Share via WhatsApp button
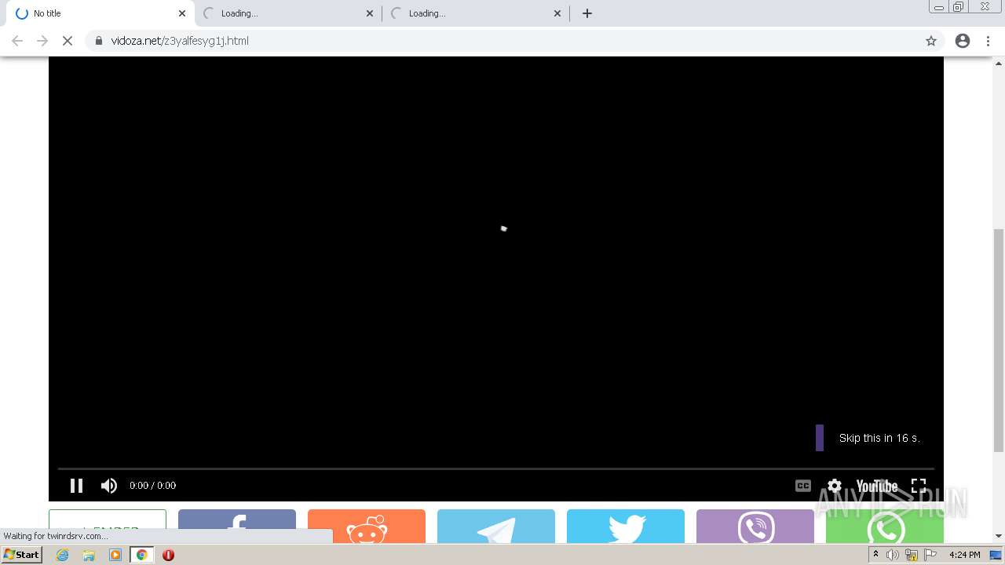 pyautogui.click(x=885, y=527)
